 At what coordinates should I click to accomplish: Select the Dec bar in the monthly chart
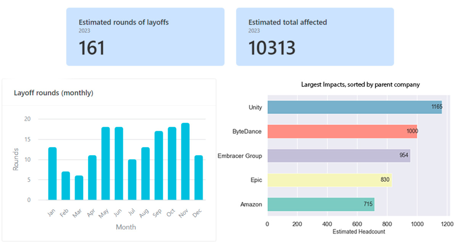point(198,178)
